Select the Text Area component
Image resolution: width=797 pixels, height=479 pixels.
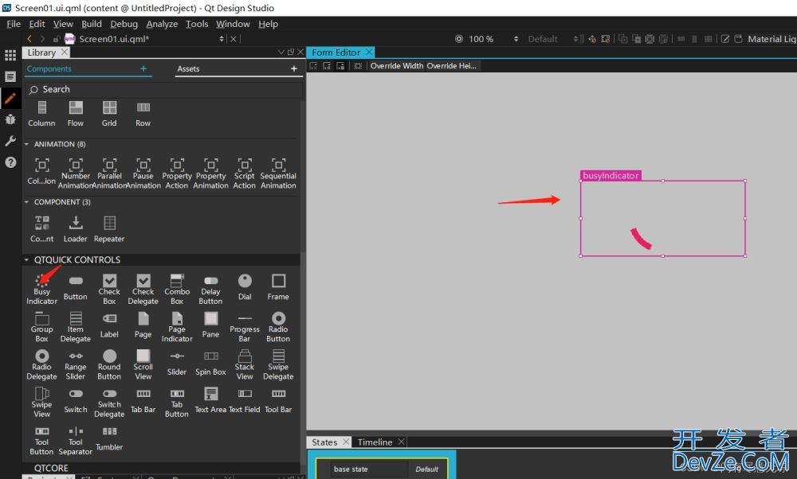click(x=210, y=400)
